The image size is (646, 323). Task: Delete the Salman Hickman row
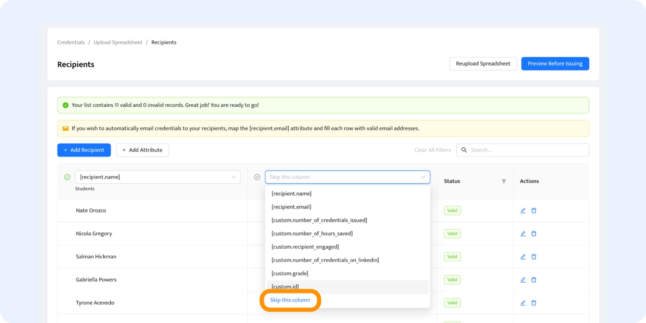[534, 257]
